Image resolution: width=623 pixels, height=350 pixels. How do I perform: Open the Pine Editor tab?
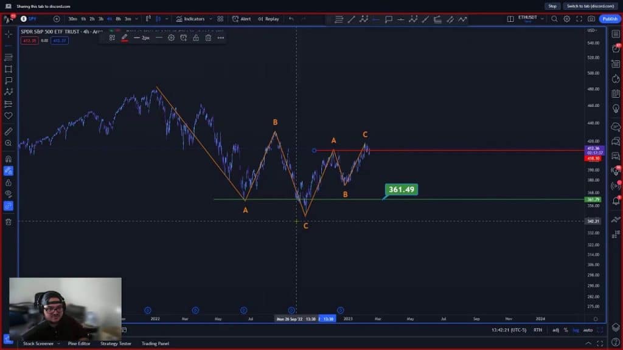click(x=79, y=344)
